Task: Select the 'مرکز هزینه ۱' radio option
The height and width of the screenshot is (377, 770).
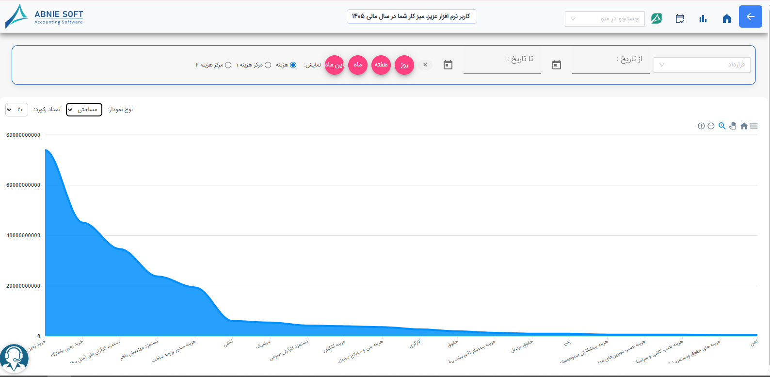Action: (268, 65)
